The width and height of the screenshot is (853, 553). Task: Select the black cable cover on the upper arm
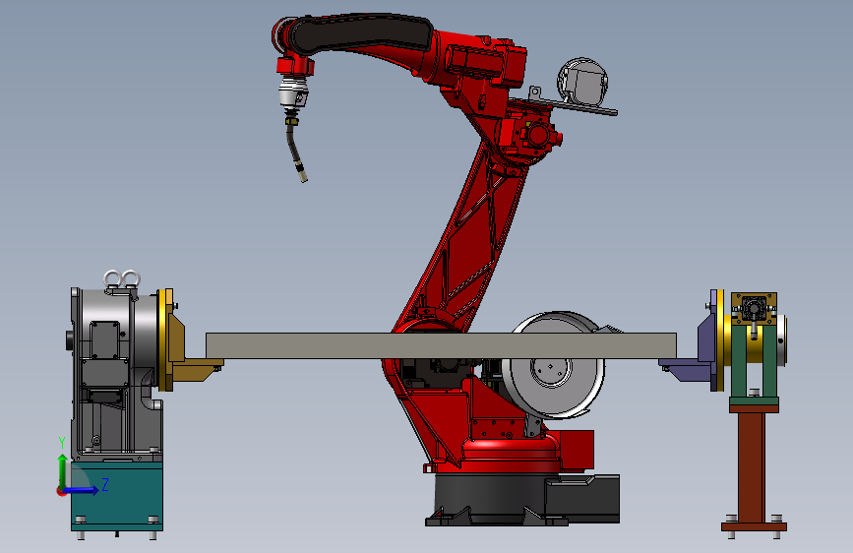tap(362, 32)
